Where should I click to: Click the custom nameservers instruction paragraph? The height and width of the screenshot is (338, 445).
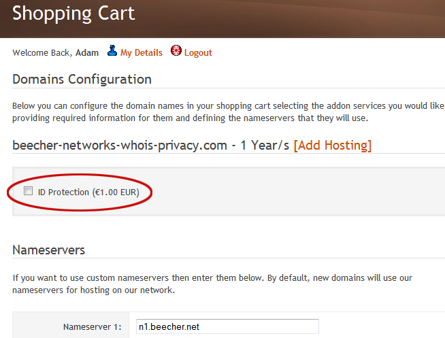(212, 284)
